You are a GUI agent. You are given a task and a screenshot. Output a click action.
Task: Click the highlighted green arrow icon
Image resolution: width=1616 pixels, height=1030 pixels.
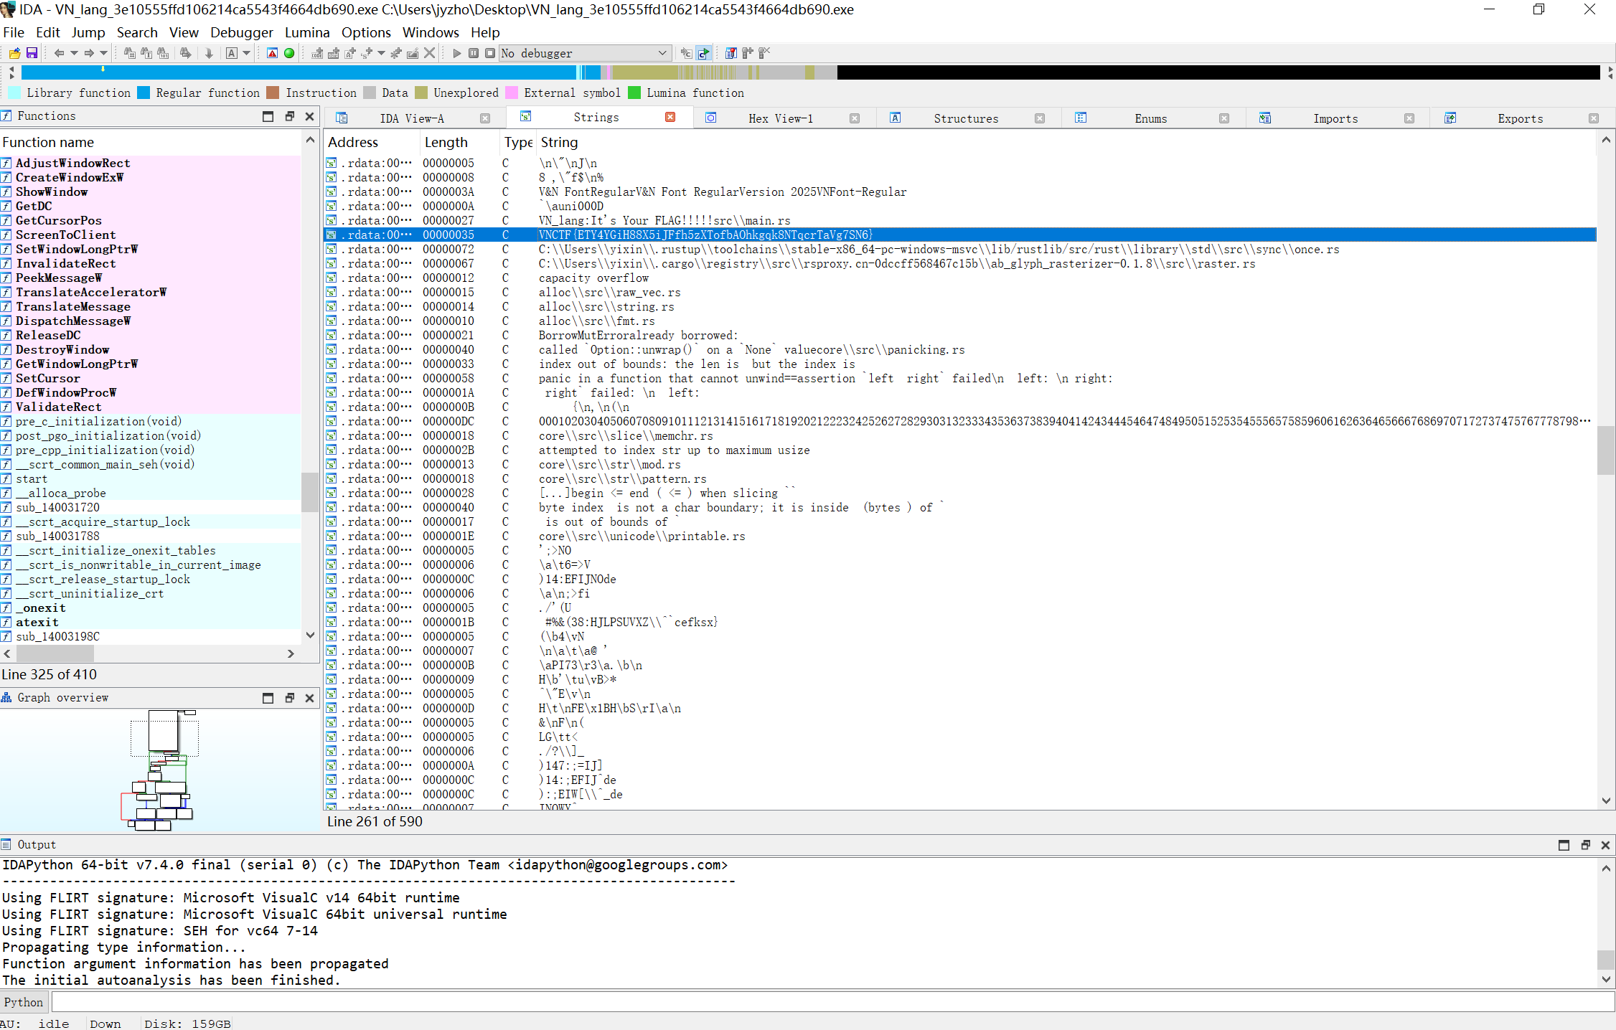tap(704, 53)
